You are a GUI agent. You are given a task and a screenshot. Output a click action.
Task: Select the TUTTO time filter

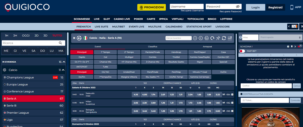coord(57,35)
